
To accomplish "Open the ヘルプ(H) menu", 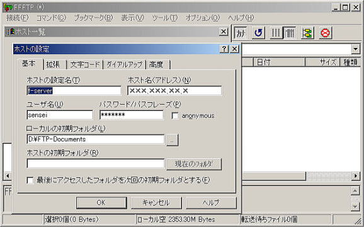I will coord(241,18).
